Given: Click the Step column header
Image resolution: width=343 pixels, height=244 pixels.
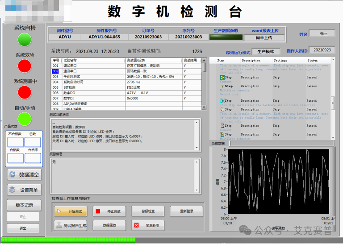Looking at the screenshot, I should pos(220,61).
